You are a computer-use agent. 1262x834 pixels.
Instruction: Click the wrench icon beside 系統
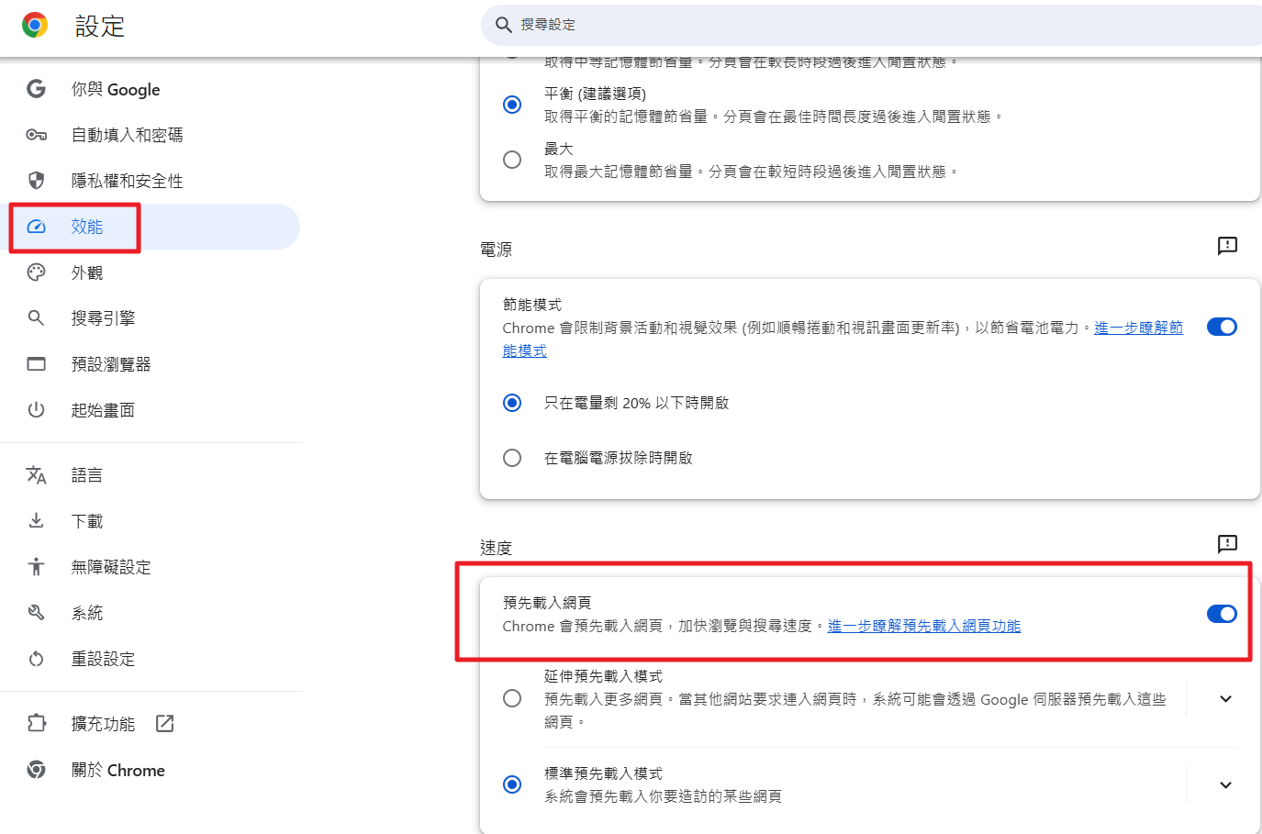click(36, 613)
